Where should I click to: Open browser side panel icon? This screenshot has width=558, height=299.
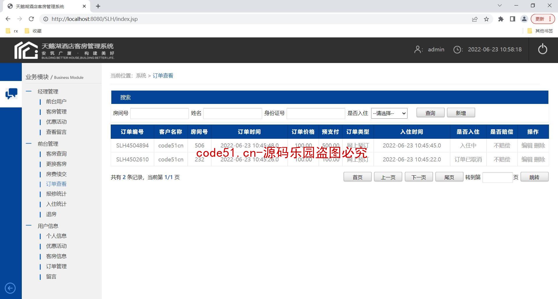512,19
